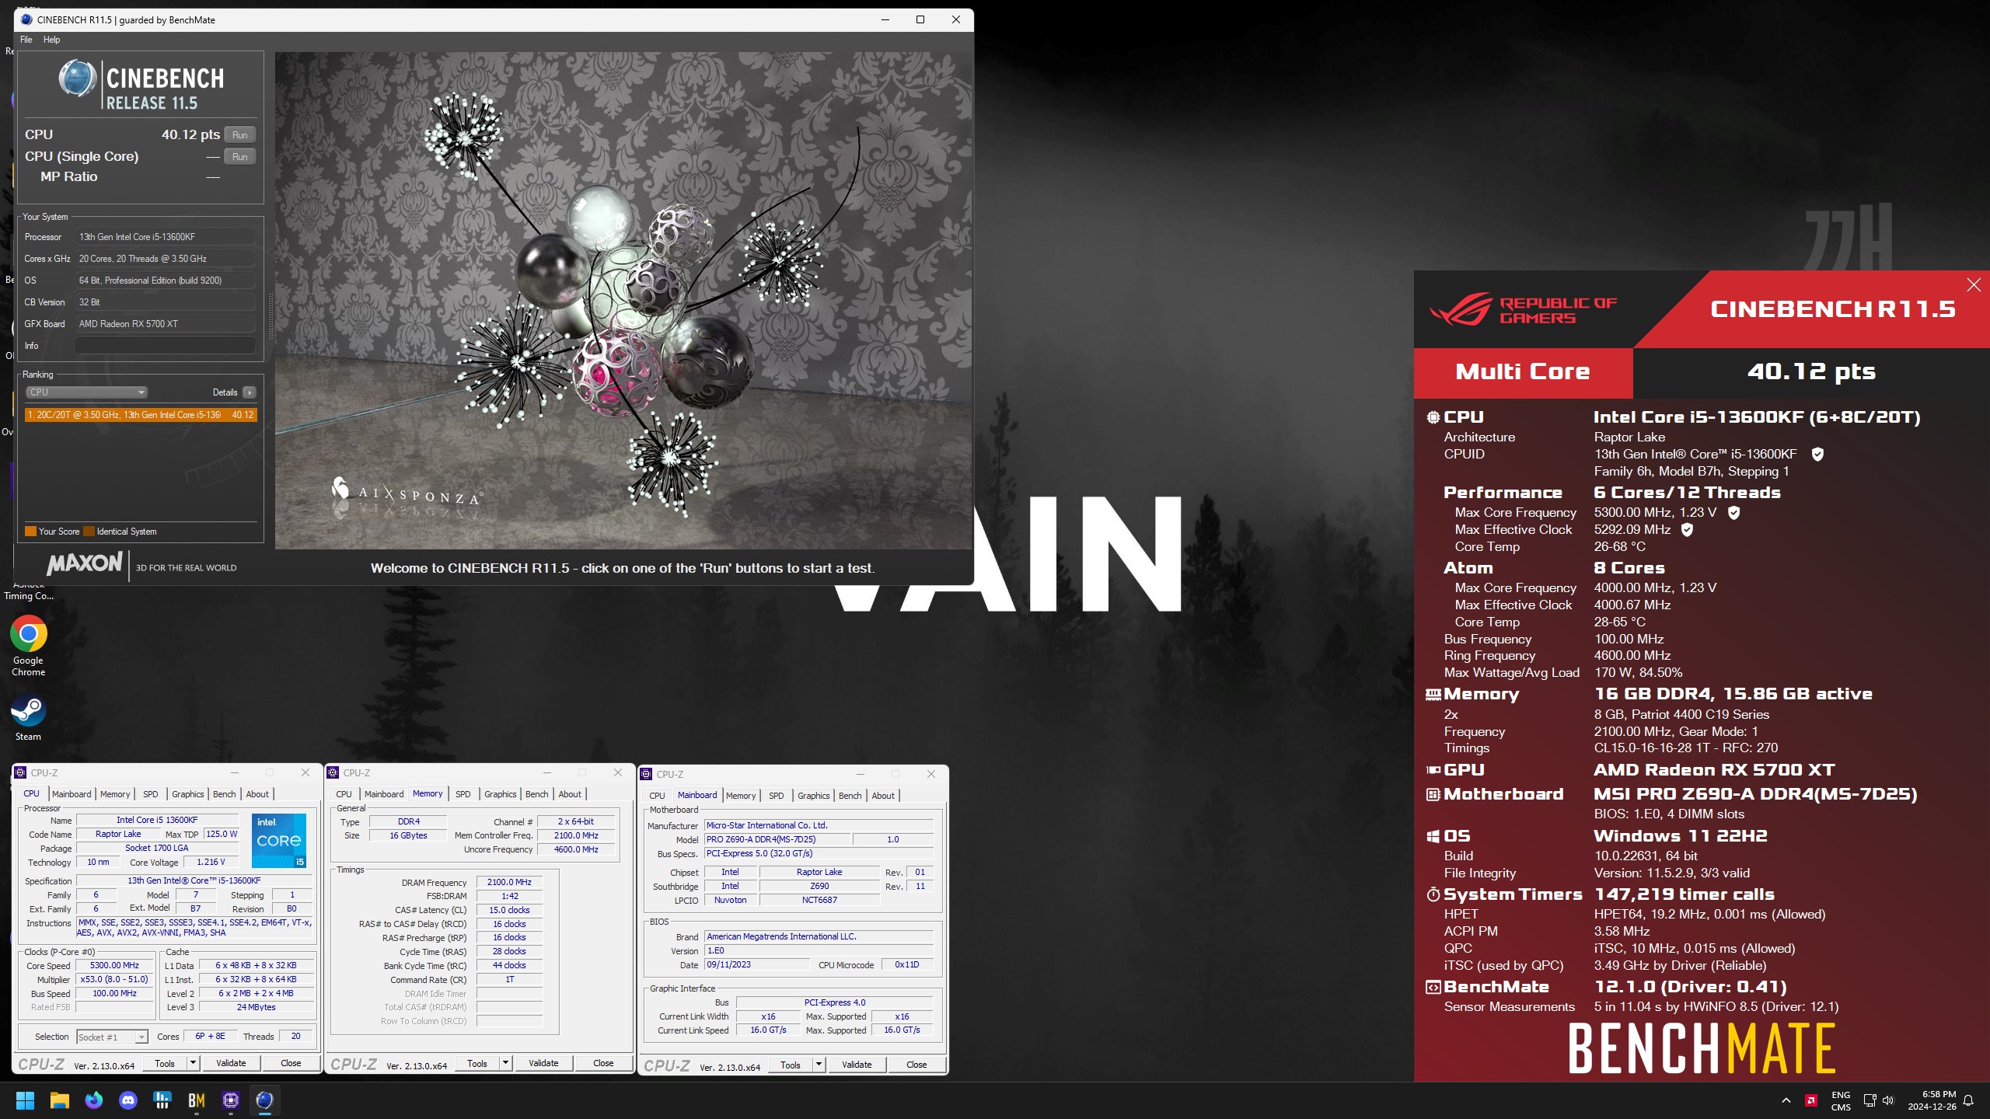The height and width of the screenshot is (1119, 1990).
Task: Switch input language ENG CMS
Action: coord(1841,1100)
